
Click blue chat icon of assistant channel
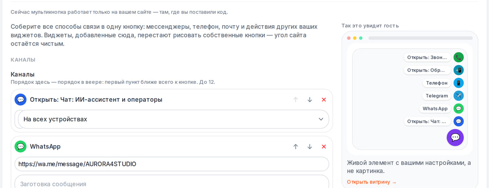20,100
